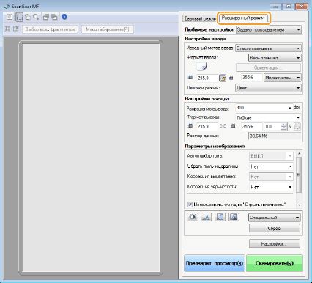Open the Формат ввода dropdown (Весь планшет)
312x283 pixels.
275,58
